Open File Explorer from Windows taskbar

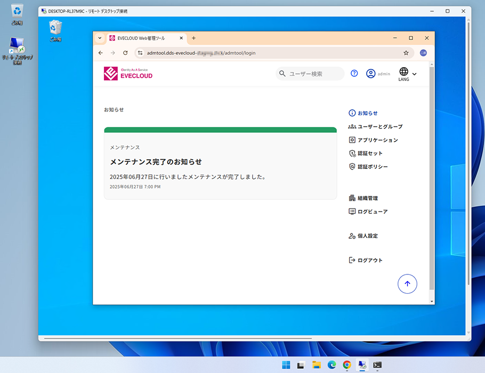(x=316, y=365)
